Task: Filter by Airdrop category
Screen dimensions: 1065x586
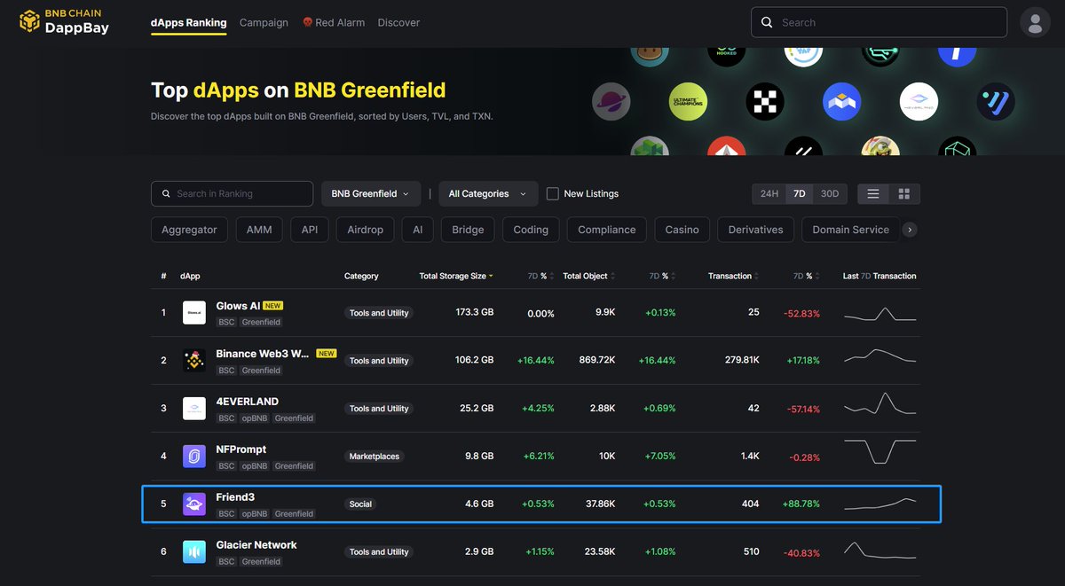Action: pos(365,230)
